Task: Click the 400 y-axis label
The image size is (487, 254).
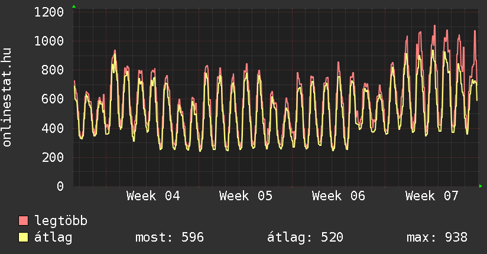Action: [x=53, y=128]
